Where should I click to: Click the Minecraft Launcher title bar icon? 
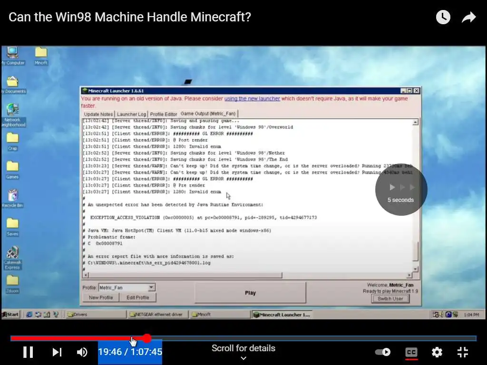[x=85, y=91]
